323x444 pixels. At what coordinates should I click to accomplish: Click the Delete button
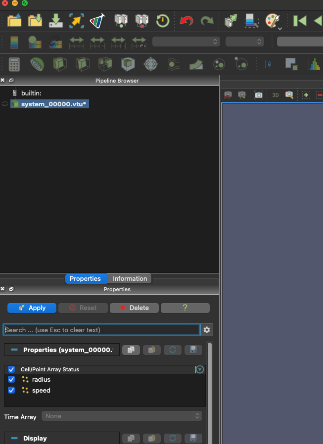point(134,308)
